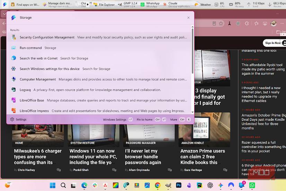Add this page to favorites star in Edge
The image size is (286, 191).
(x=221, y=23)
